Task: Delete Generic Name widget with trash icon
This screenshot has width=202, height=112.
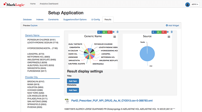Action: [x=117, y=32]
